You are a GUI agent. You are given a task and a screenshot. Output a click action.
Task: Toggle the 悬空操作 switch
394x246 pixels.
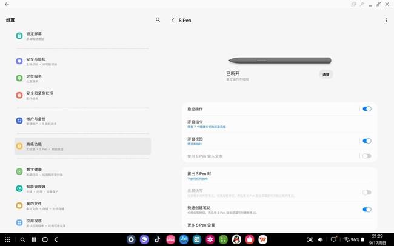click(x=367, y=109)
